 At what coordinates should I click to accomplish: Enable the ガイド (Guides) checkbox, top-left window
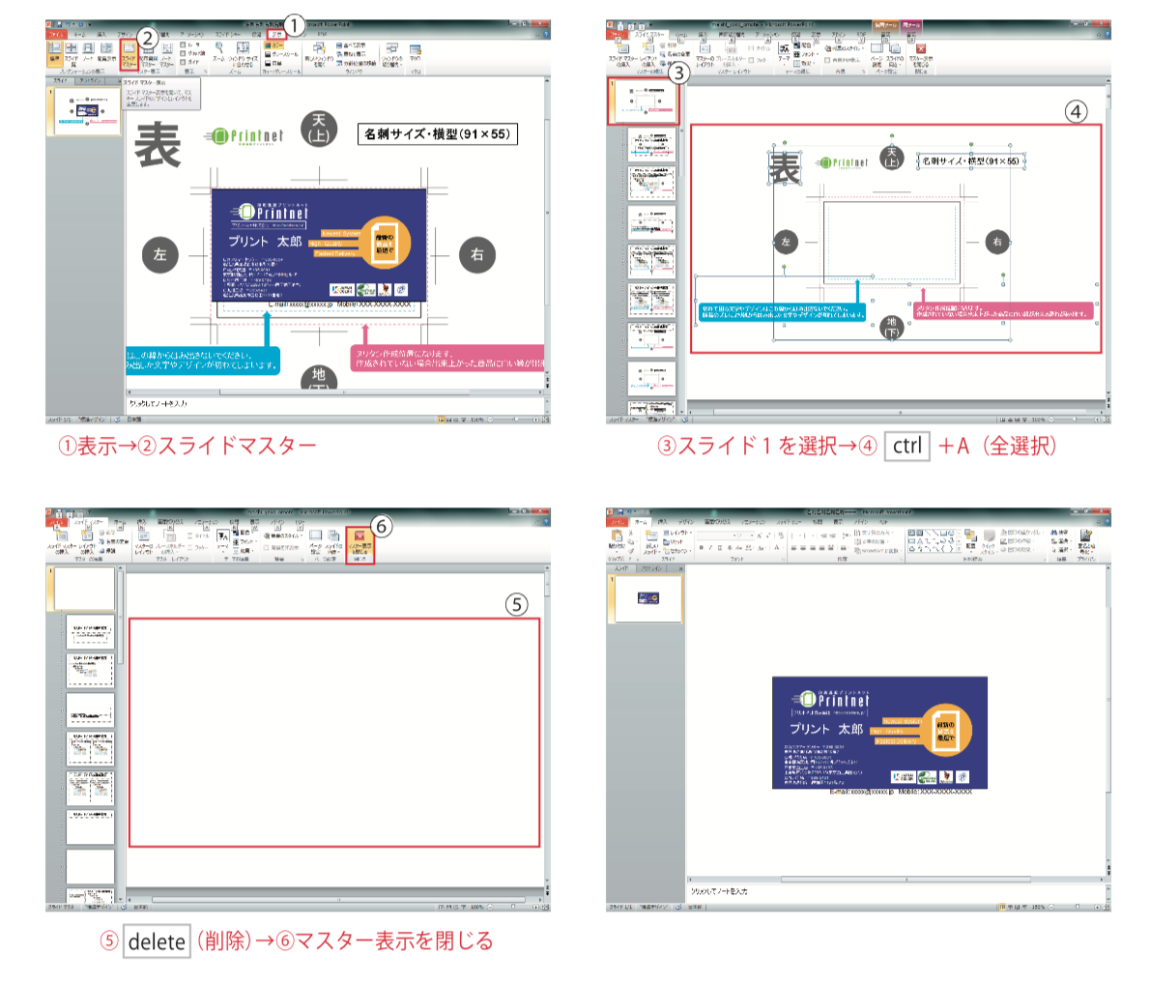[183, 62]
